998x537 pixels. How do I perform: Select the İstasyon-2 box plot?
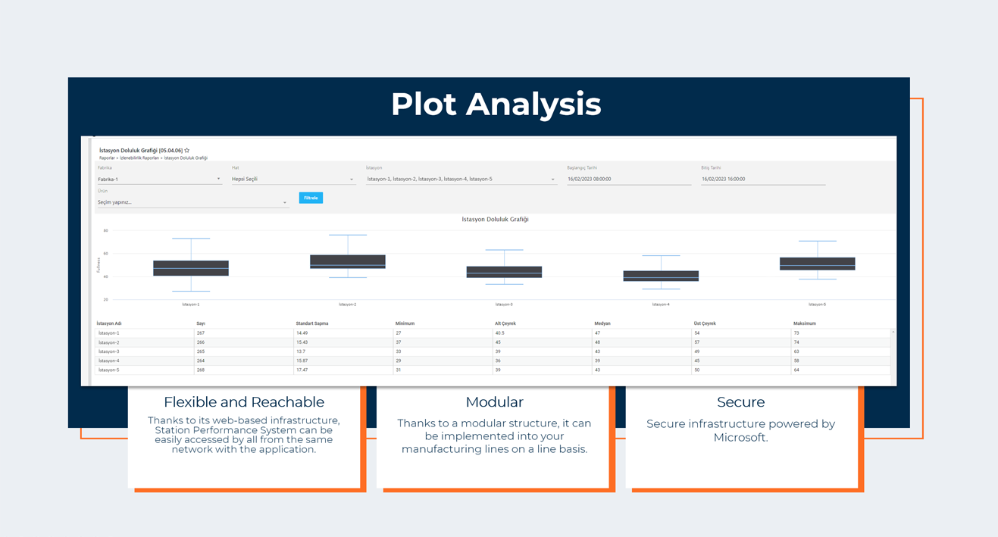[x=348, y=261]
